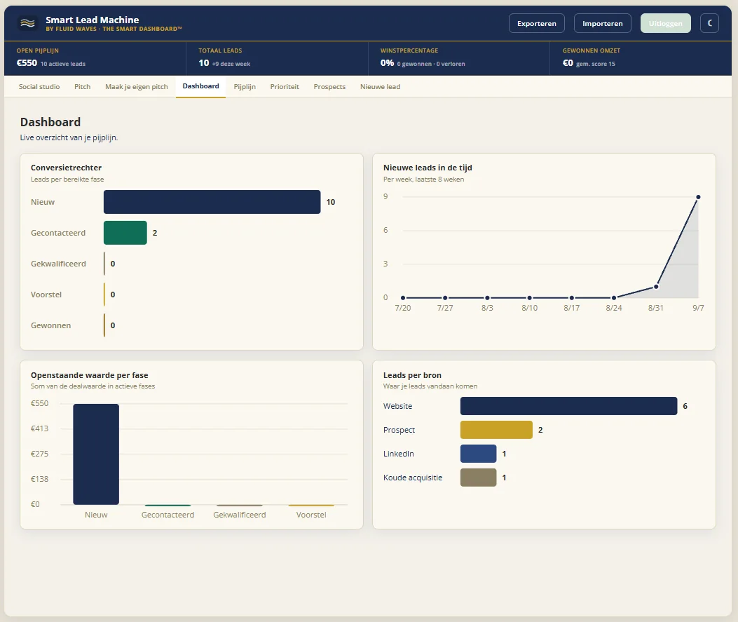
Task: Click the Nieuw column in Openstaande waarde chart
Action: 96,454
